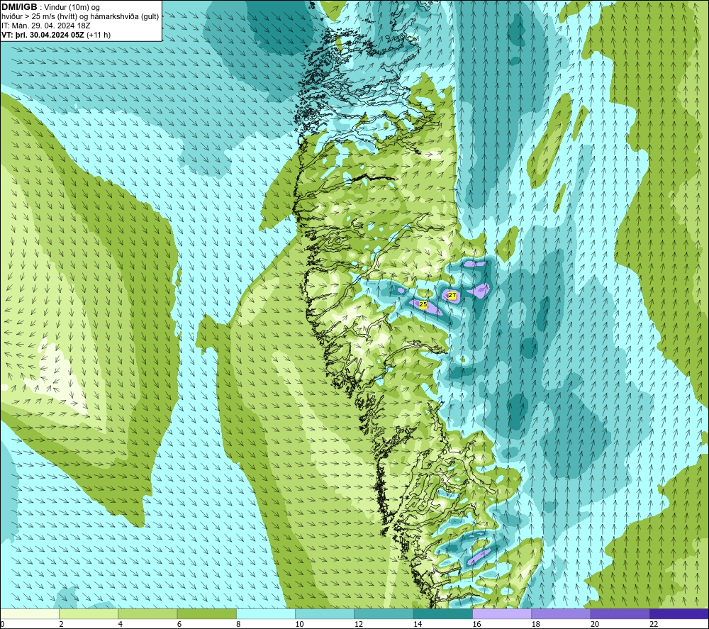Click the scale number 20
The width and height of the screenshot is (709, 629).
point(595,624)
